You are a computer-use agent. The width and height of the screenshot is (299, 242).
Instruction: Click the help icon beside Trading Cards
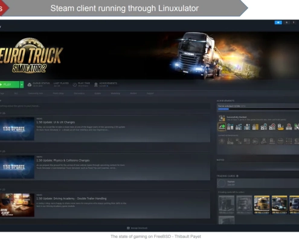tap(237, 176)
